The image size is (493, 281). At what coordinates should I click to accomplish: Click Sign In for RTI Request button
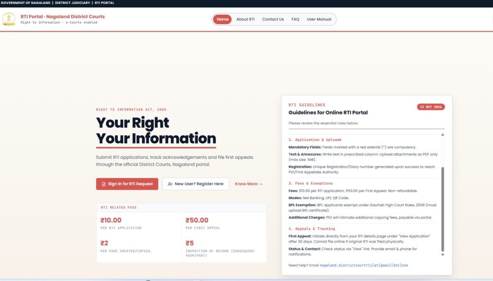[127, 184]
